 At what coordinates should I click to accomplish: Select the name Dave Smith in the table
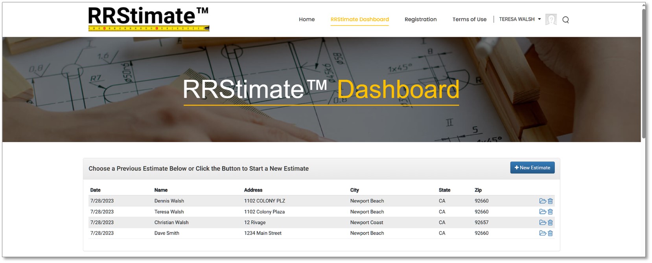click(x=167, y=233)
